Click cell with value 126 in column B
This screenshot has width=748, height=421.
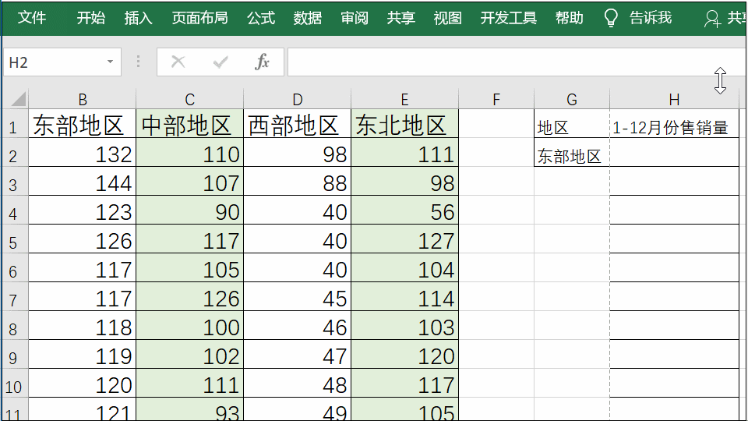tap(82, 239)
